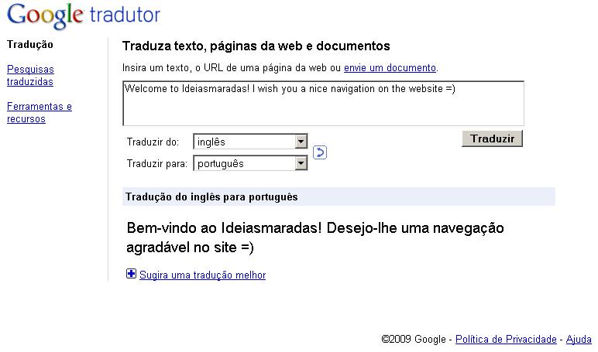Click the swap languages icon
The width and height of the screenshot is (598, 352).
click(320, 152)
